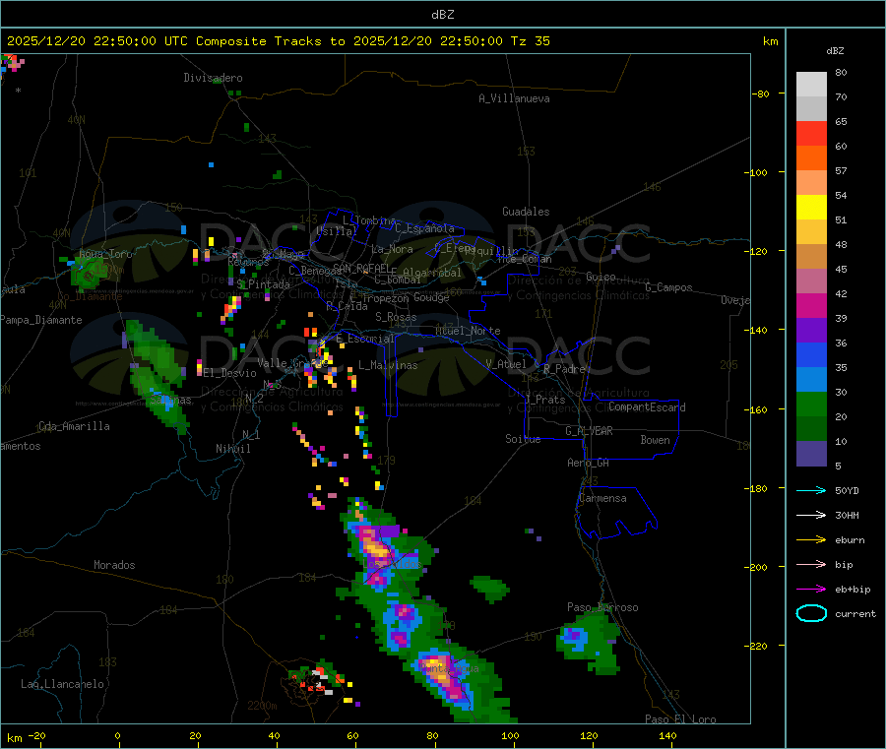The width and height of the screenshot is (886, 749).
Task: Click the -80 km y-axis tick label
Action: [x=760, y=94]
